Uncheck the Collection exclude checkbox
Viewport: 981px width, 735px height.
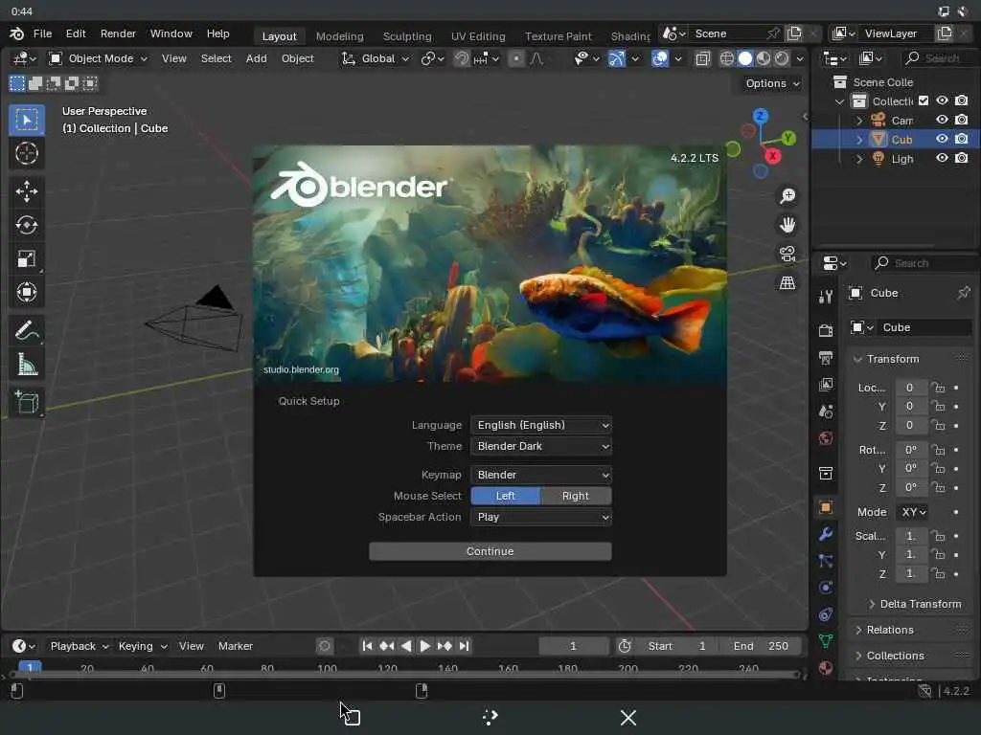point(924,100)
